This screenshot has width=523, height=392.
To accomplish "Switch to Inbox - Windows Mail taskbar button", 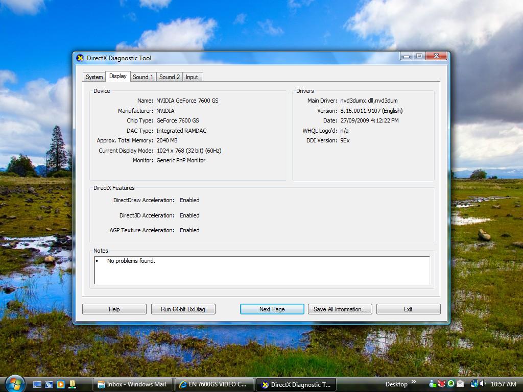I will [132, 385].
